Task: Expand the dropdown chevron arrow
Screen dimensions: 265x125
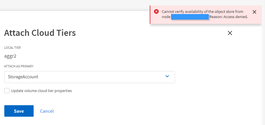Action: tap(167, 76)
